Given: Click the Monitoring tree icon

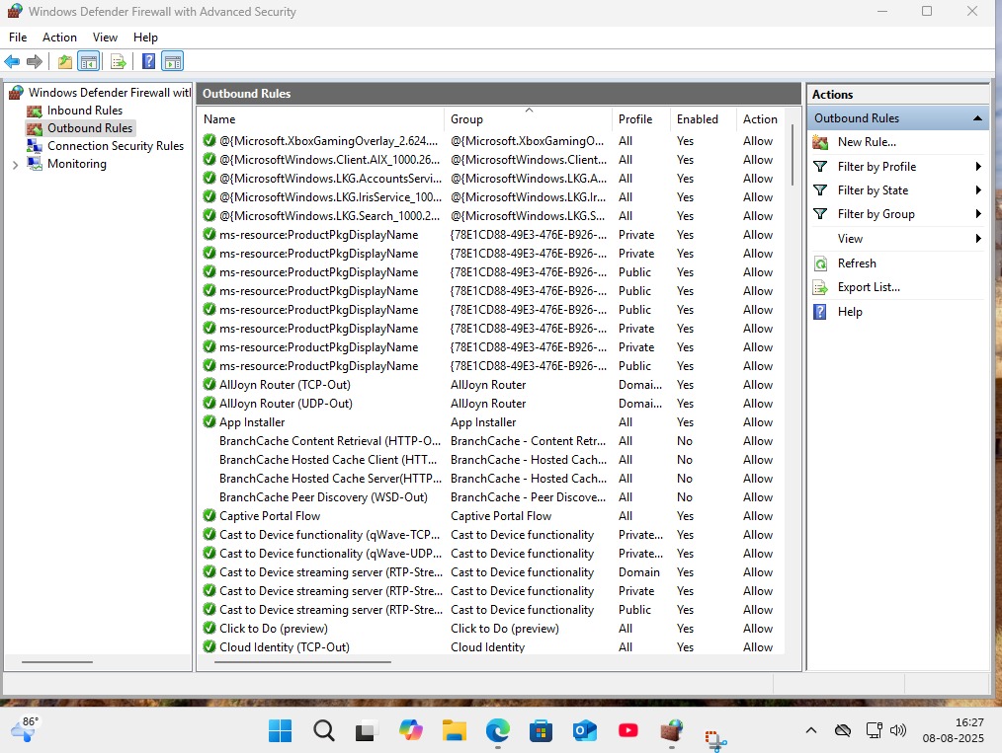Looking at the screenshot, I should point(35,164).
